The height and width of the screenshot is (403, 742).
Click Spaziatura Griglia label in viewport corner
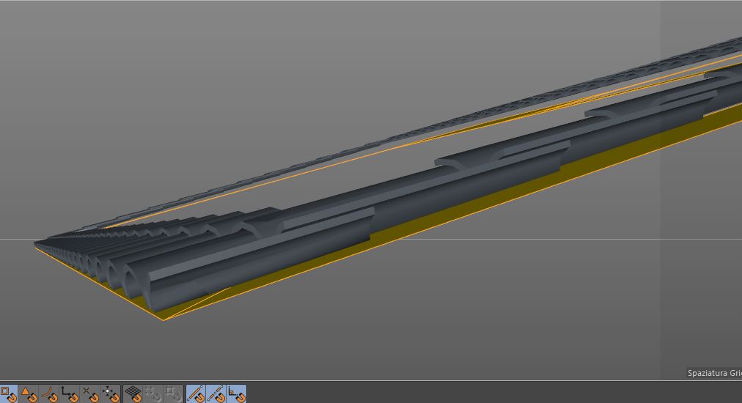click(x=714, y=373)
